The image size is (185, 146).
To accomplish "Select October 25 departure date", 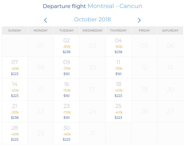I will (x=118, y=112).
